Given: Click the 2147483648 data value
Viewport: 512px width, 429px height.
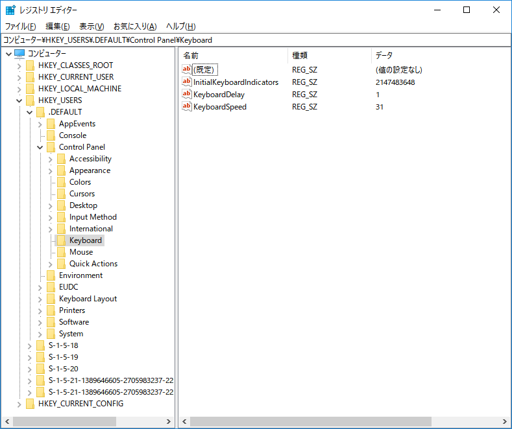Looking at the screenshot, I should [x=395, y=82].
